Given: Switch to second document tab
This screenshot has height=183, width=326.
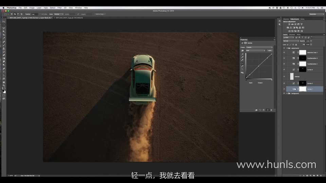Looking at the screenshot, I should point(69,18).
